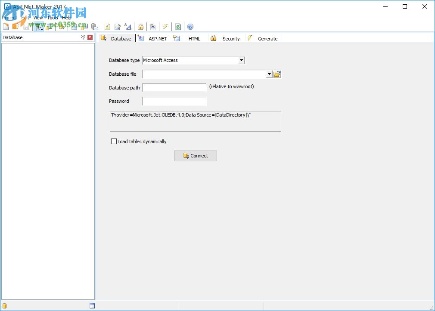Click the copy objects toolbar icon

[x=94, y=27]
